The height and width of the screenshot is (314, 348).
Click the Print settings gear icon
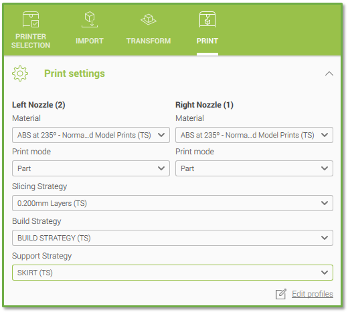(20, 73)
